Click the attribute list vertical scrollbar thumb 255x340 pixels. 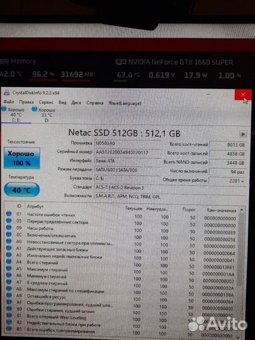(241, 249)
